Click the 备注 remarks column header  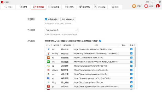[124, 45]
